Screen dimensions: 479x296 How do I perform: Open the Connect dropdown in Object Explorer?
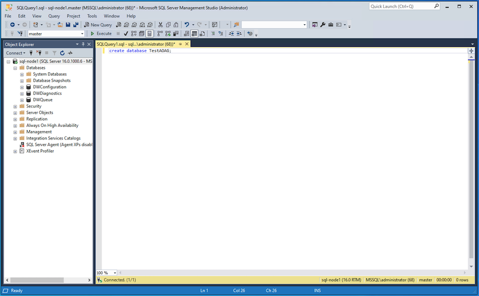point(15,53)
